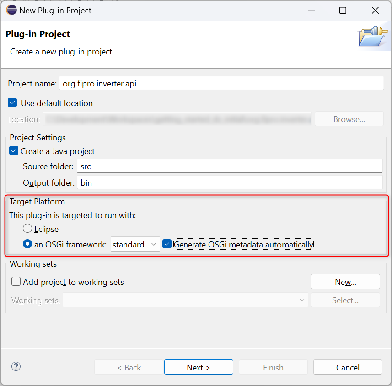Select the Eclipse radio button
This screenshot has height=386, width=392.
[27, 228]
